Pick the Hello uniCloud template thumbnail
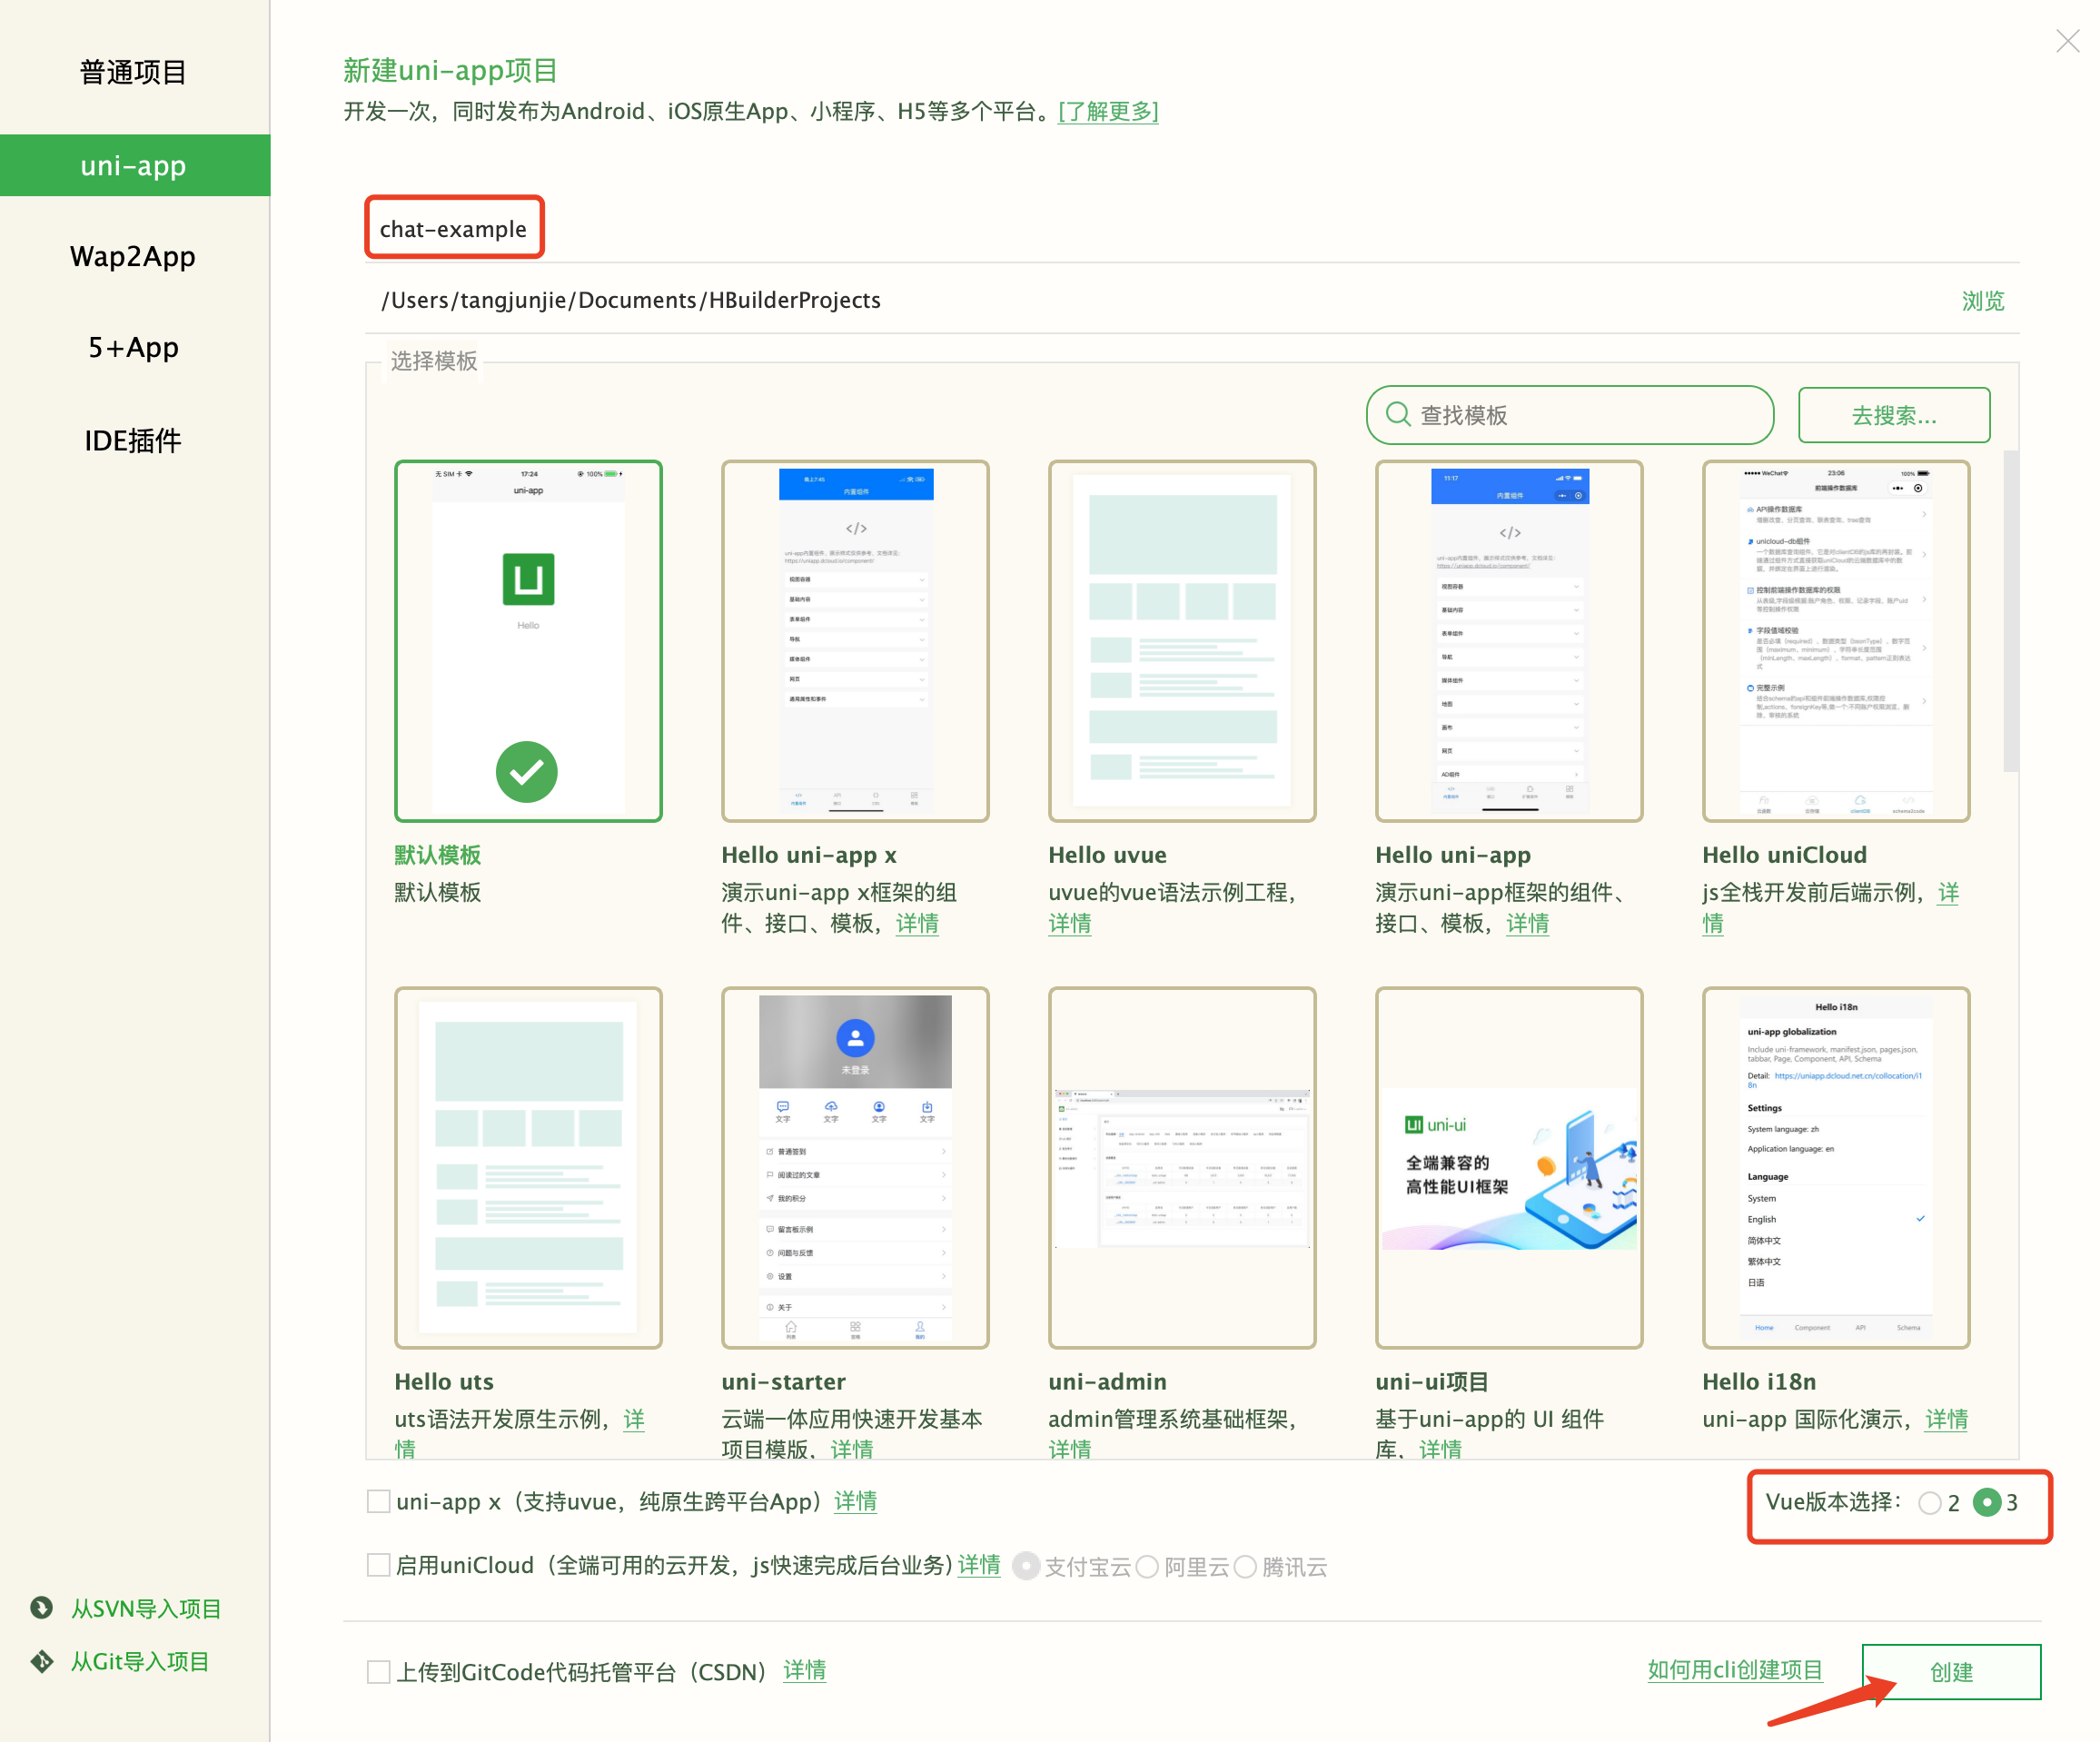The height and width of the screenshot is (1742, 2100). [x=1835, y=641]
